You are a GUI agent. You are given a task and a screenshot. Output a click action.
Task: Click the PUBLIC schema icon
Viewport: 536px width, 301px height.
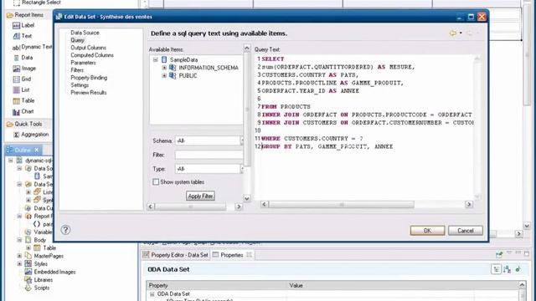tap(173, 75)
